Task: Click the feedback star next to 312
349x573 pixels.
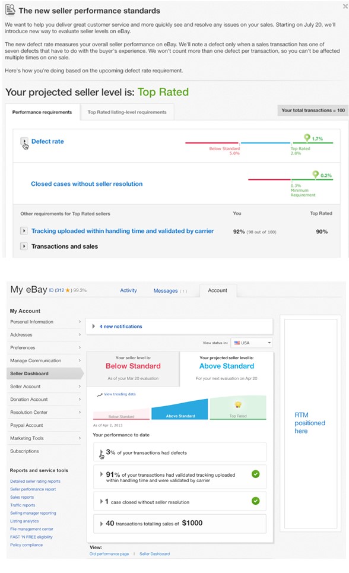Action: point(68,290)
